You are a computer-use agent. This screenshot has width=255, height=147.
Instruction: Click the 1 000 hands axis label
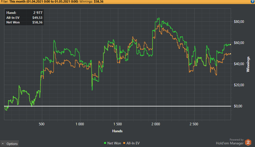(80, 124)
